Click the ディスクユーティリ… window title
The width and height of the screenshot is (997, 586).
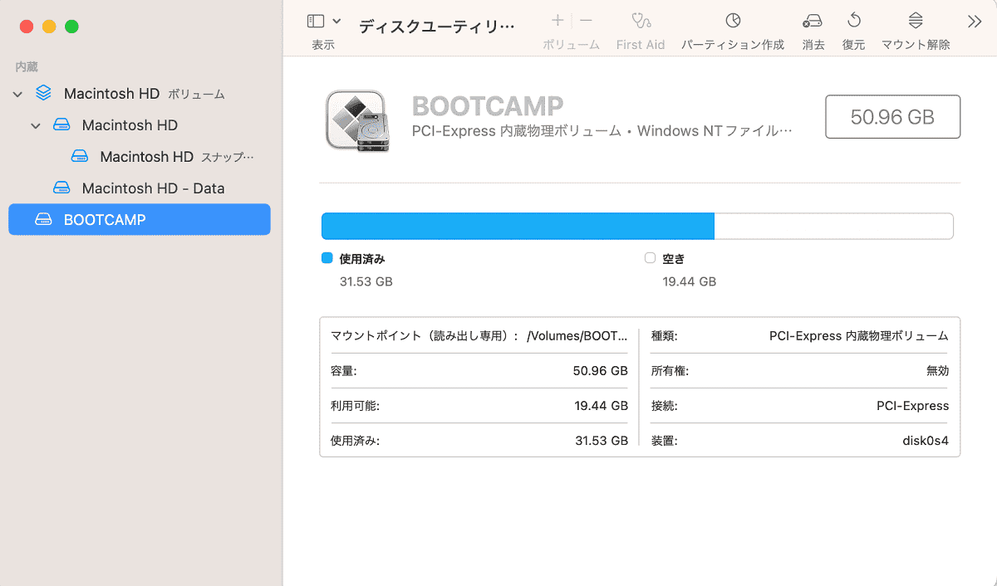437,26
